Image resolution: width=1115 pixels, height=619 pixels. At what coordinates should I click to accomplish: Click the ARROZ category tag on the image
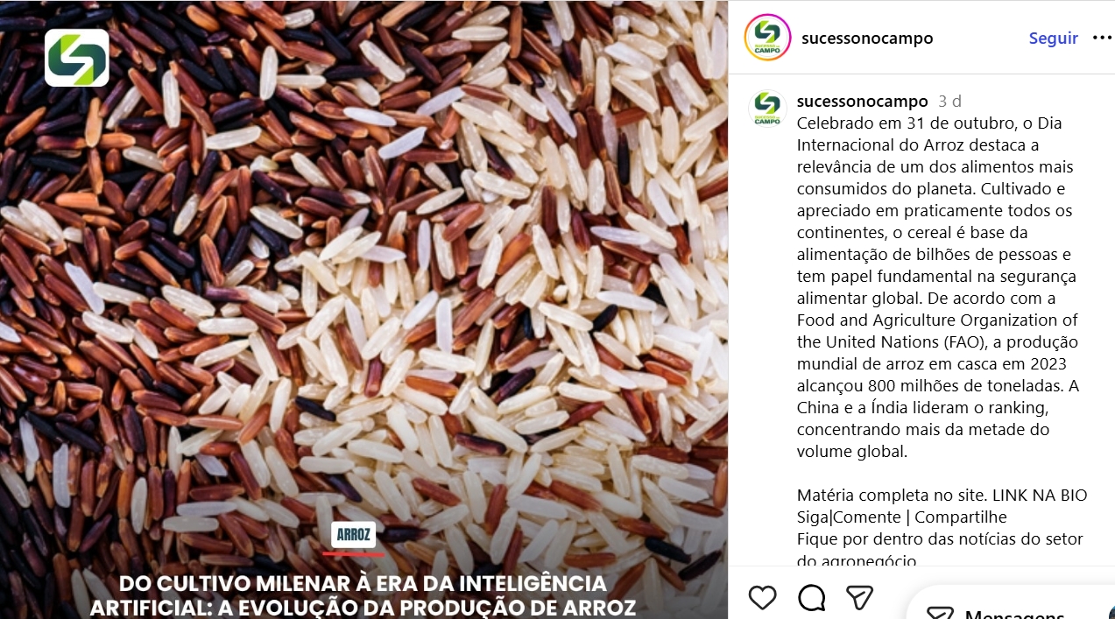354,534
